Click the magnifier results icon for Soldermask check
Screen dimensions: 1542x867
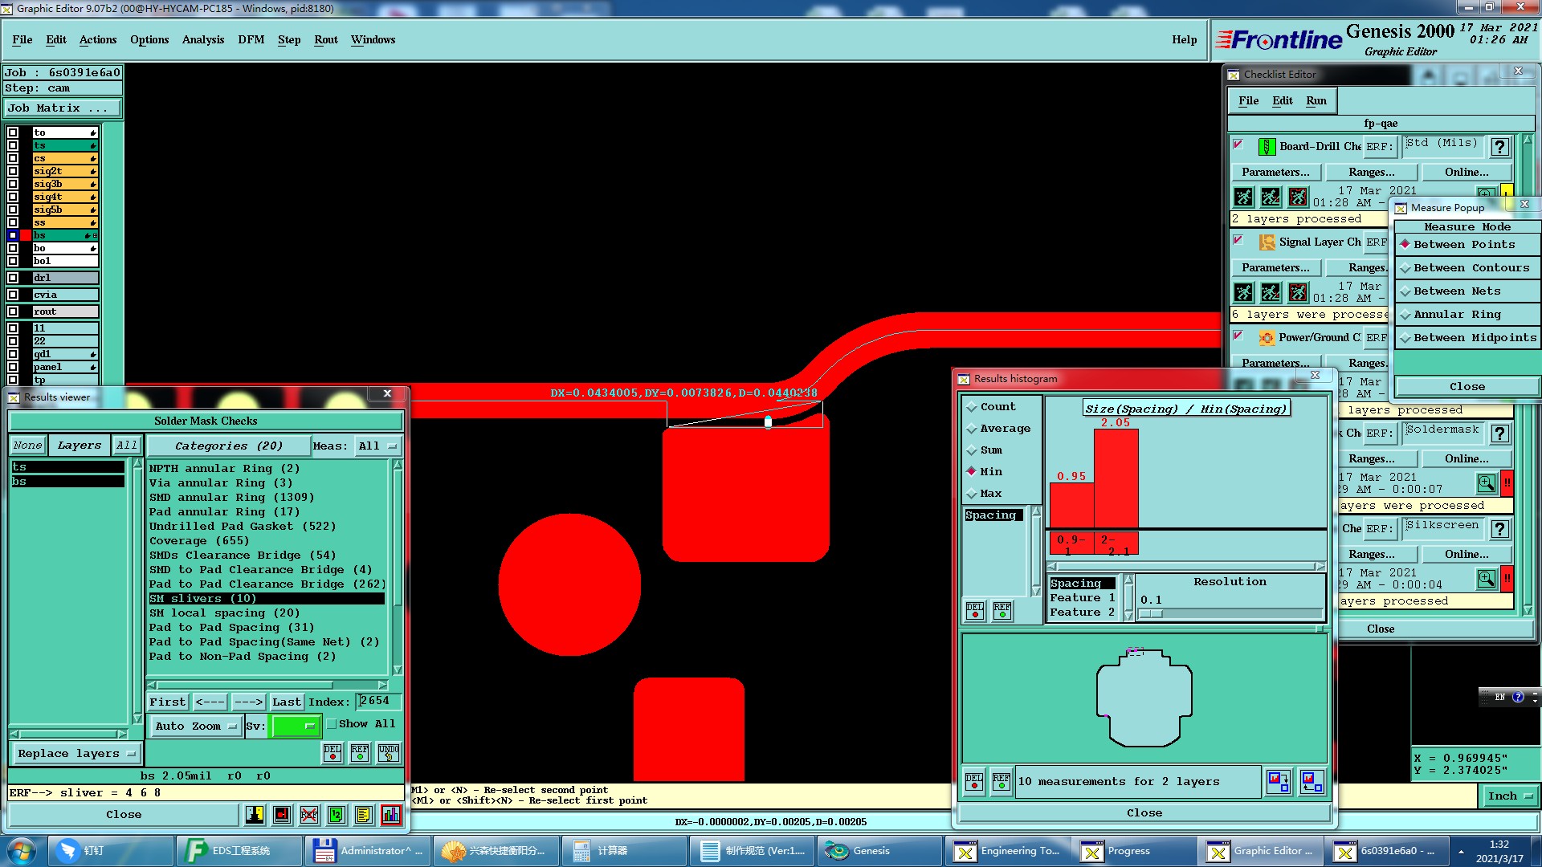pyautogui.click(x=1486, y=483)
